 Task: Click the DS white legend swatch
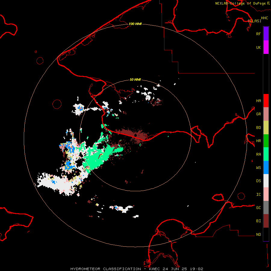coord(266,181)
